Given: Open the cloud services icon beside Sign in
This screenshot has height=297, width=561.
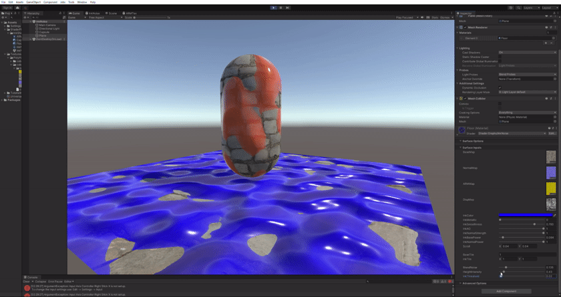Looking at the screenshot, I should [17, 7].
